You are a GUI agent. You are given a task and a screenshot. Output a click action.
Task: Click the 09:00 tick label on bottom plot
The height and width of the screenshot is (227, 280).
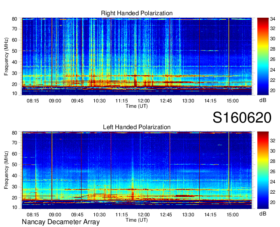pyautogui.click(x=55, y=215)
